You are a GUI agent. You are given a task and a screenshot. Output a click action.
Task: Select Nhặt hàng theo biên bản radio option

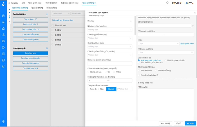(x=165, y=60)
